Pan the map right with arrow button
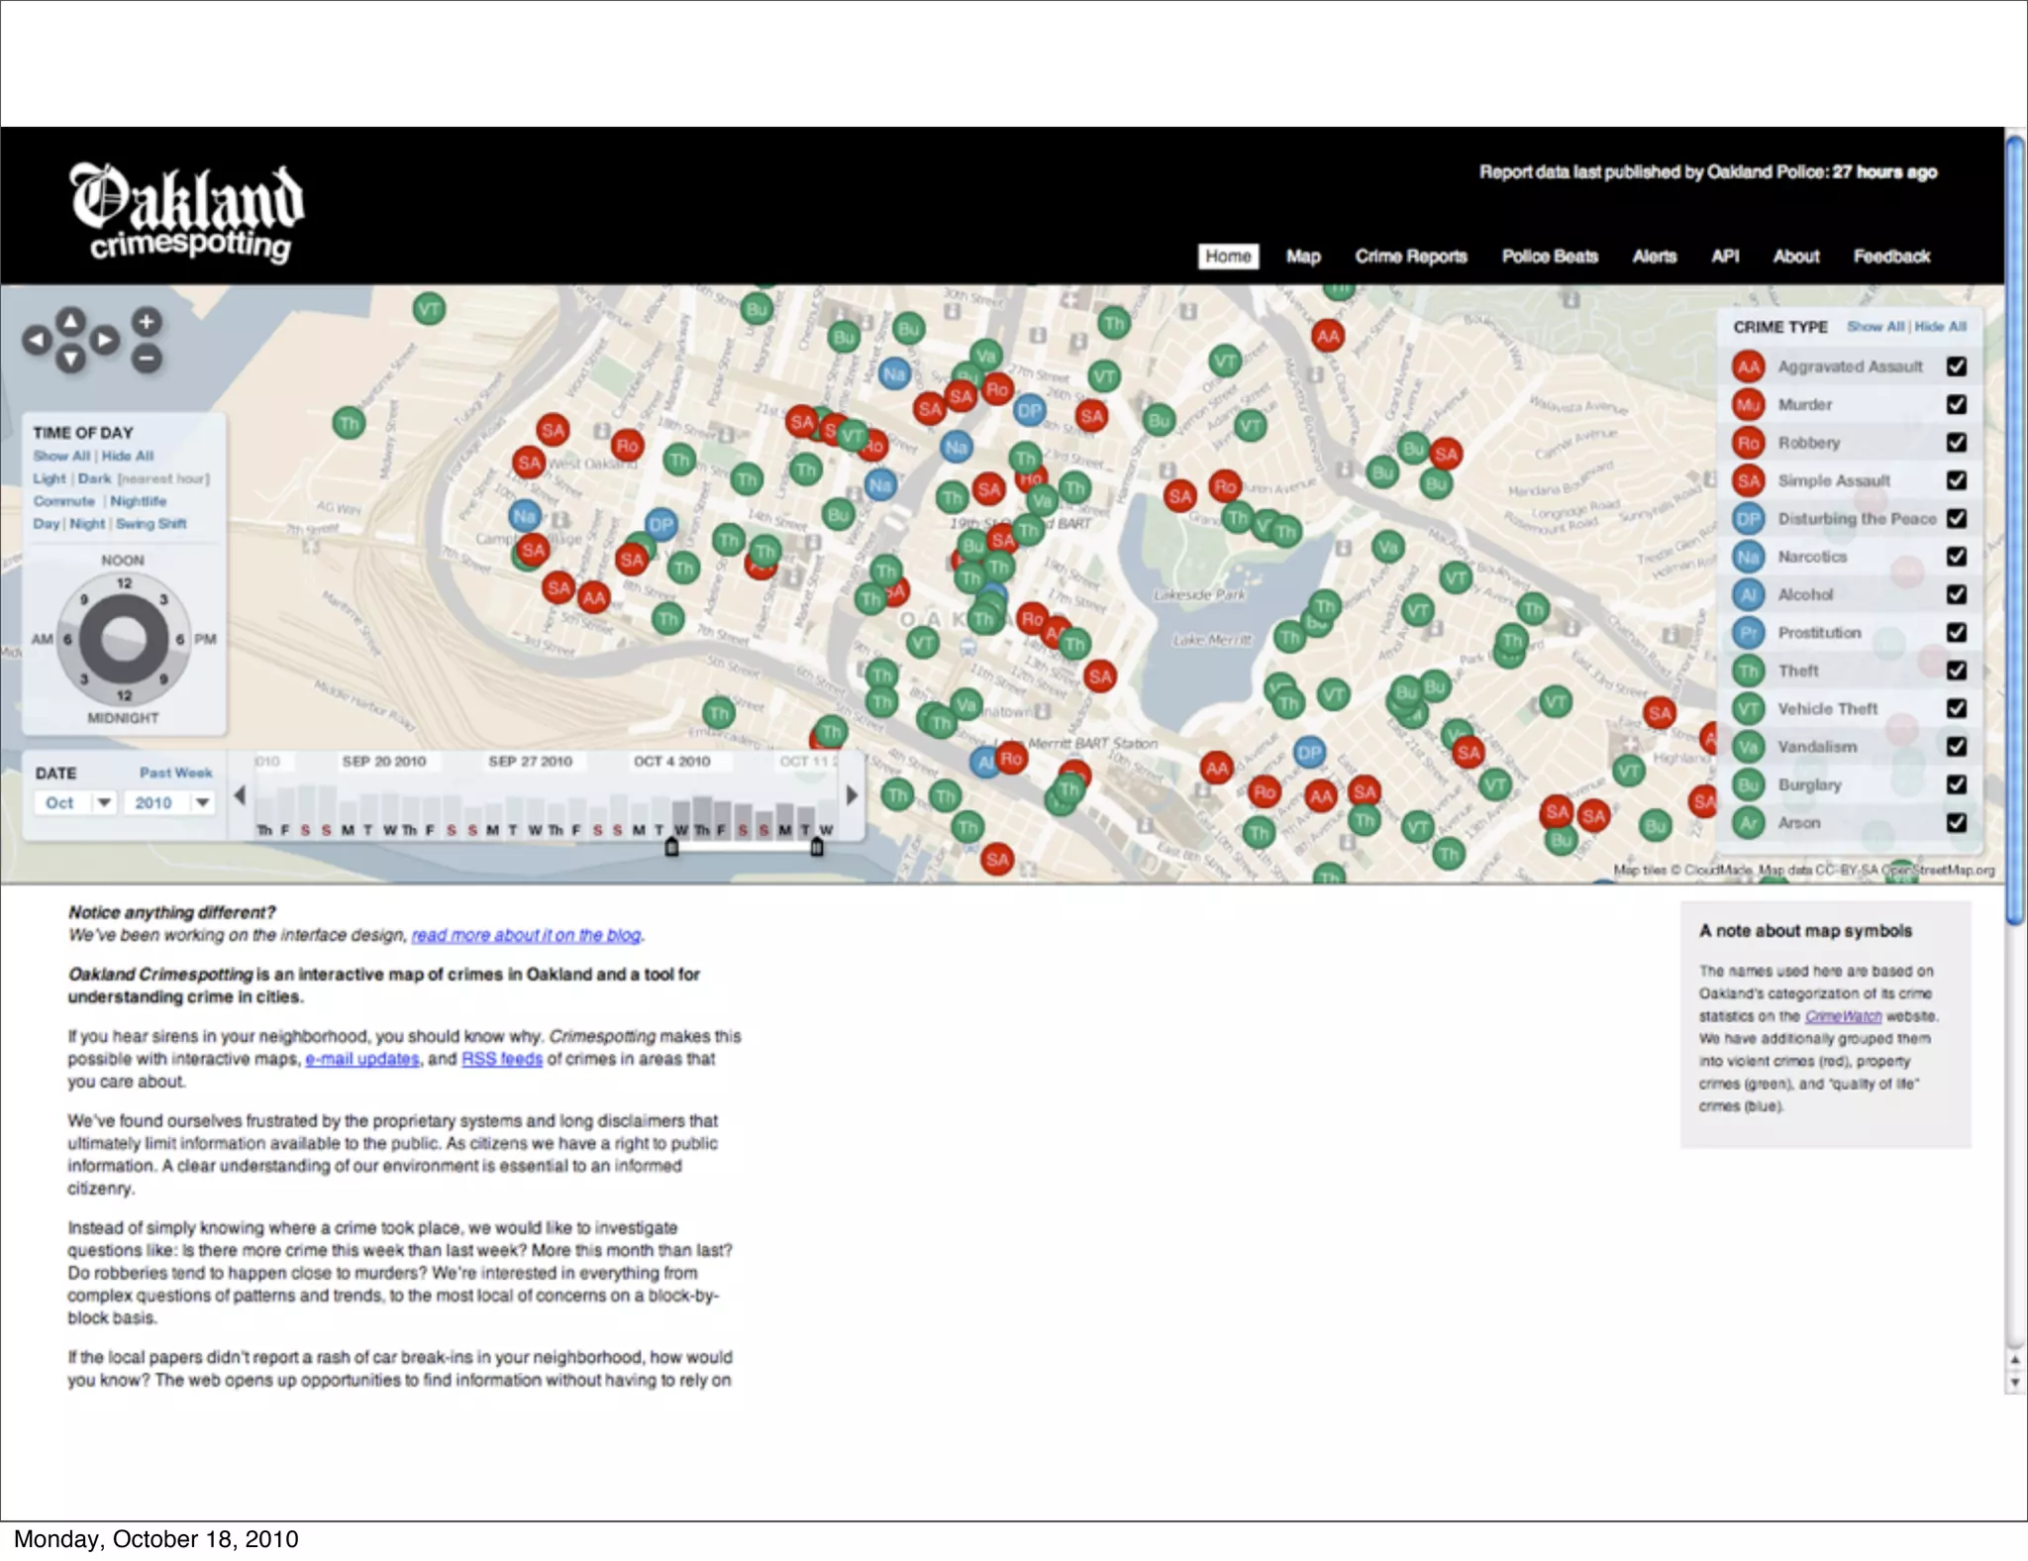The width and height of the screenshot is (2028, 1561). coord(104,341)
